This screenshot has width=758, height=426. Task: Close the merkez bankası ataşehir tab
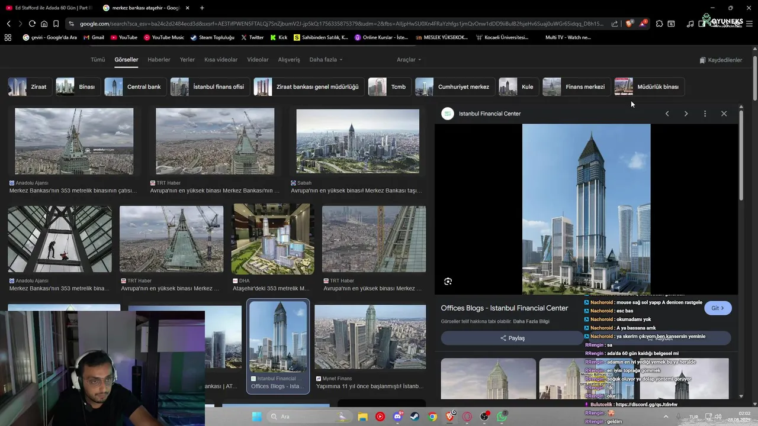(188, 8)
